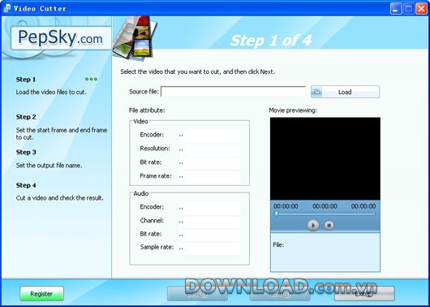Click the green Register button

coord(41,293)
